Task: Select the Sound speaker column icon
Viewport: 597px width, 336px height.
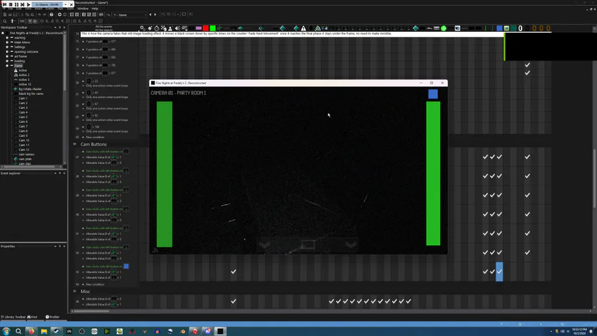Action: [x=177, y=28]
